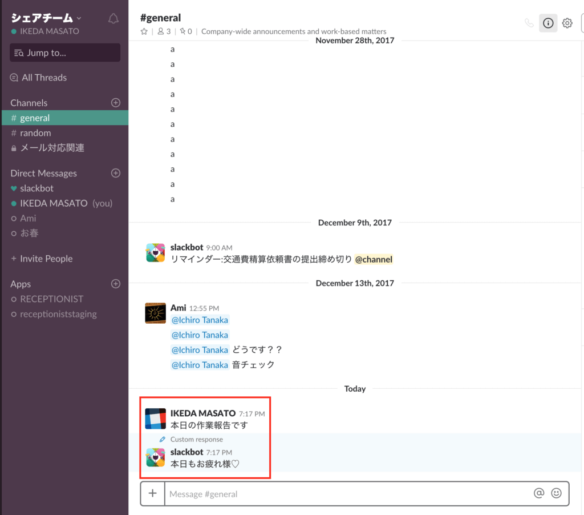
Task: Show pinned items in channel header
Action: coord(186,31)
